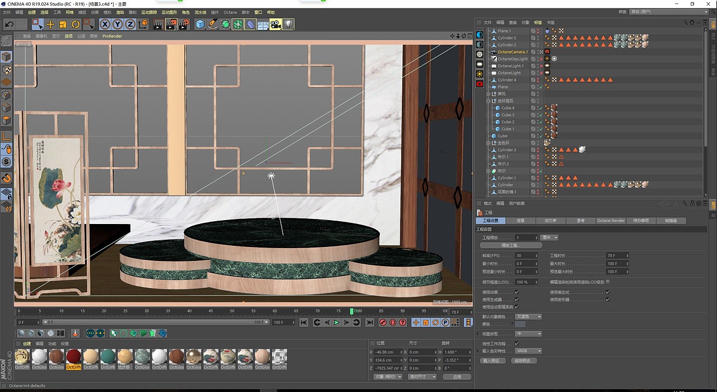Toggle Y axis lock
717x392 pixels.
pos(118,24)
